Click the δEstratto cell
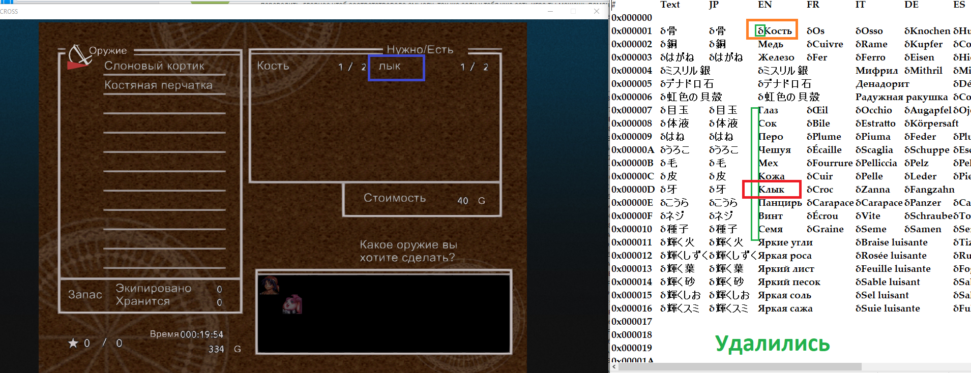This screenshot has width=971, height=373. 875,123
